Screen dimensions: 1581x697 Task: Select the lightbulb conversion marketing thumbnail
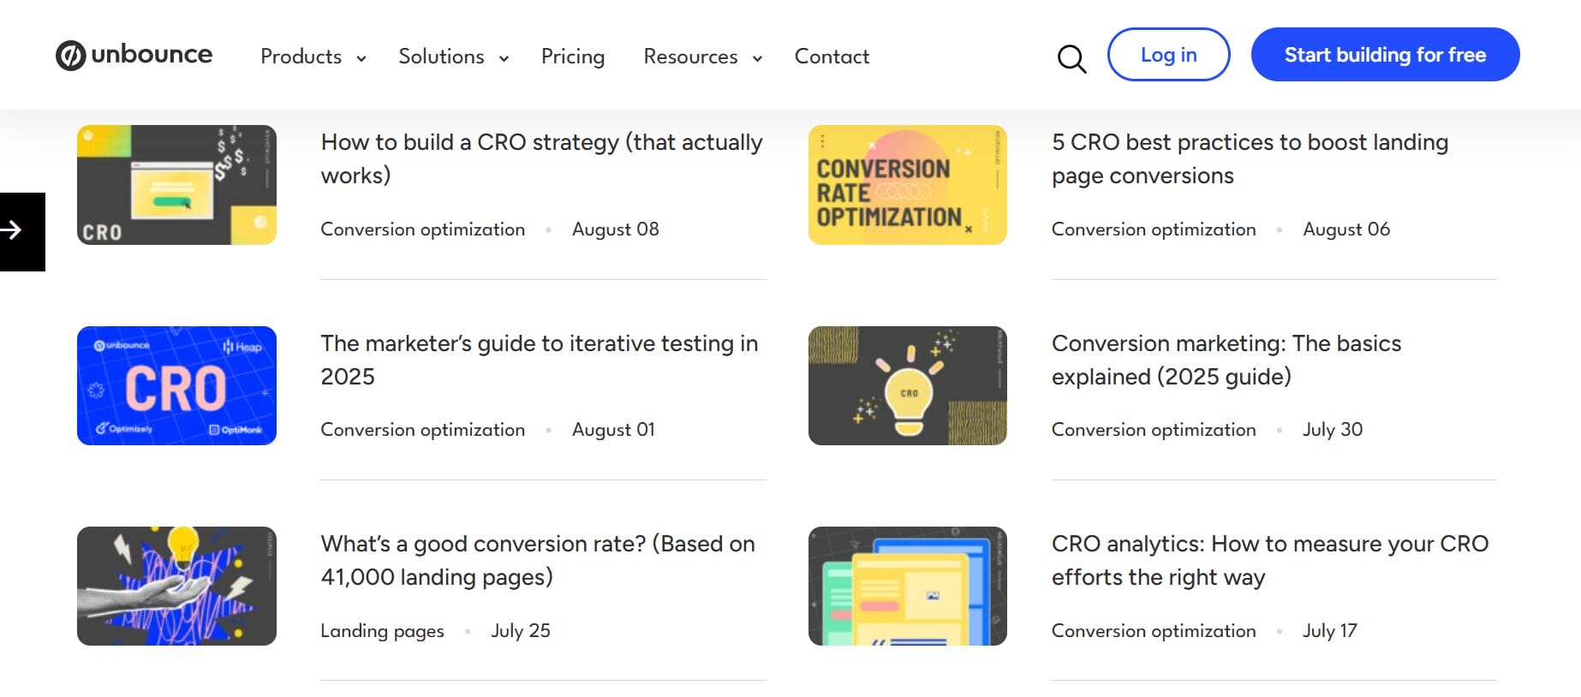click(x=907, y=385)
